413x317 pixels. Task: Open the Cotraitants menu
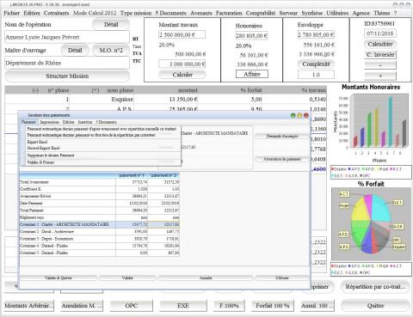(x=56, y=13)
